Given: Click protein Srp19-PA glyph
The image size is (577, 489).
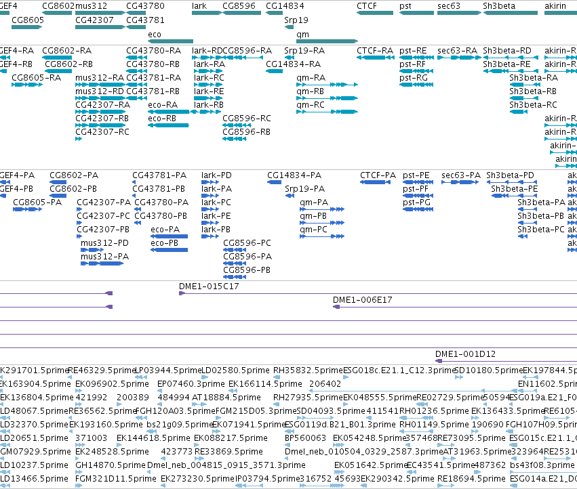Looking at the screenshot, I should click(x=290, y=196).
